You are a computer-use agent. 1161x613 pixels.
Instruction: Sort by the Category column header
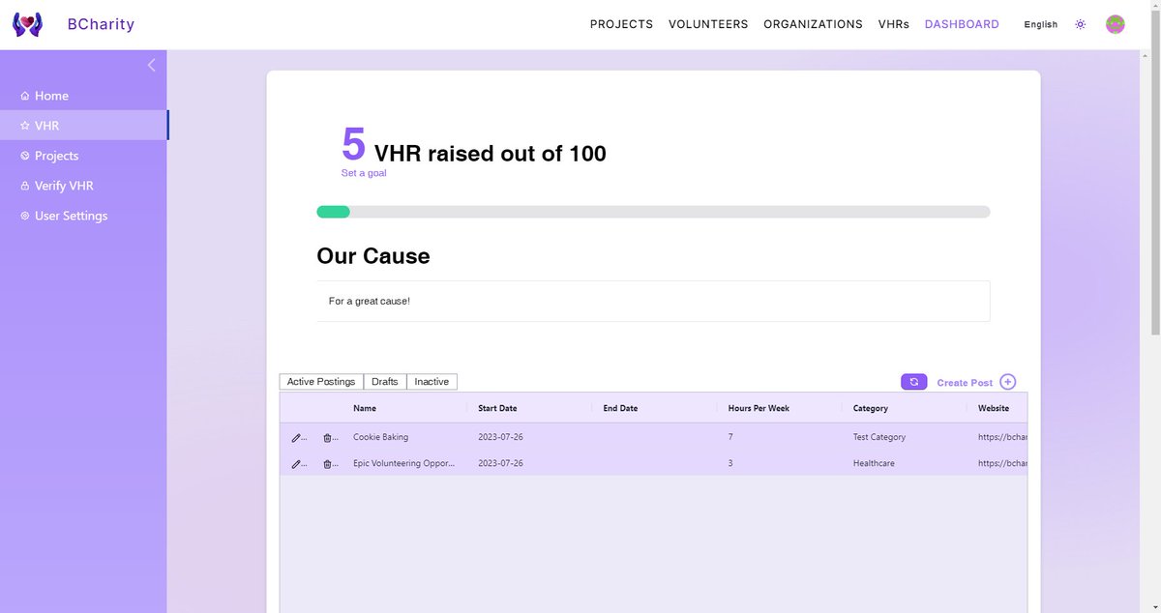tap(871, 408)
